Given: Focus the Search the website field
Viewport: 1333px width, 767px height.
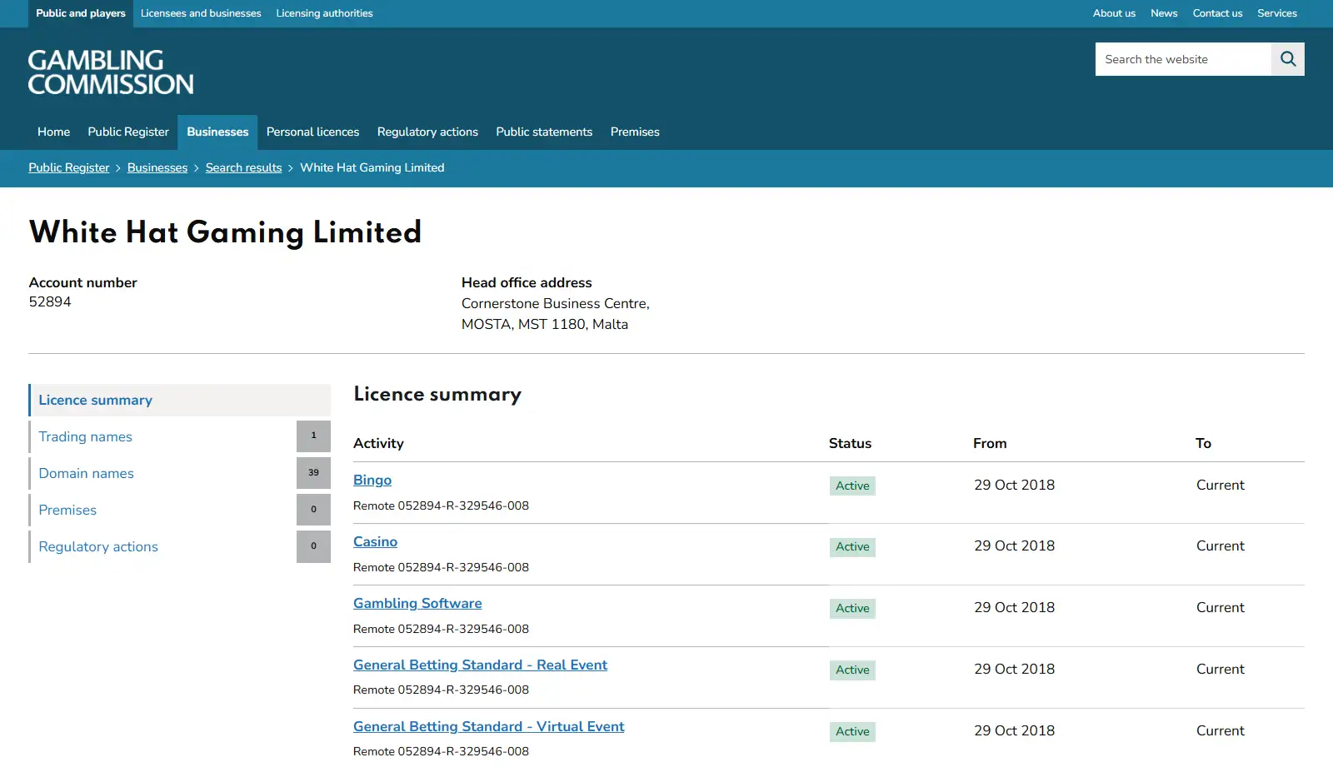Looking at the screenshot, I should tap(1183, 59).
